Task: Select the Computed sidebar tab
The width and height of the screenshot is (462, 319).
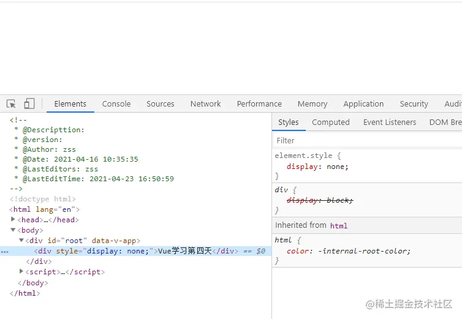Action: tap(331, 122)
